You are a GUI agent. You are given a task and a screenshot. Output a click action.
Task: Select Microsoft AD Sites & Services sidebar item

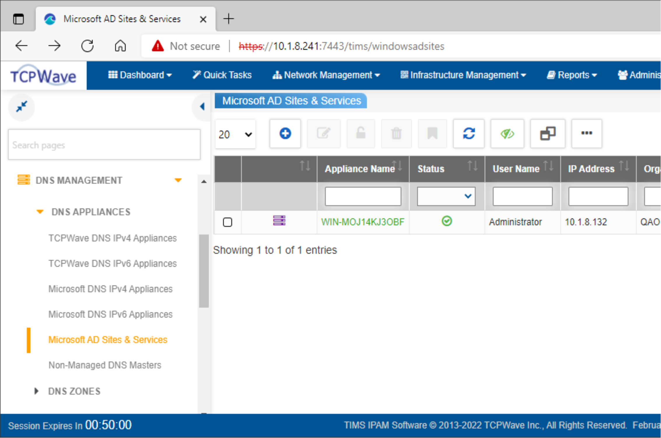click(108, 340)
